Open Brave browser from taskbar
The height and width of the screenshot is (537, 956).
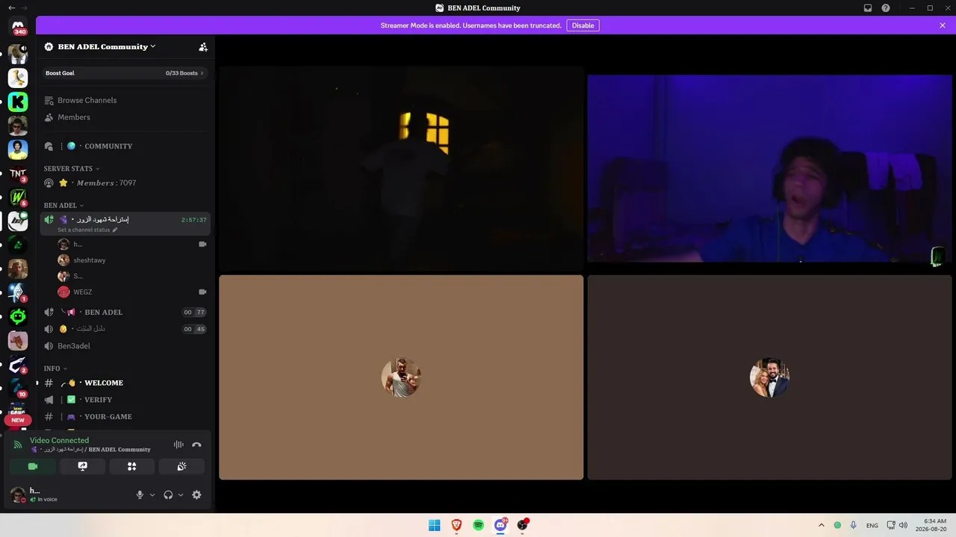tap(456, 525)
